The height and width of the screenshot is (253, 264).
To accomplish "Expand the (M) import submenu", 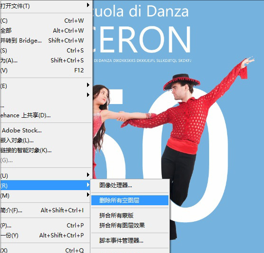I will click(x=46, y=195).
